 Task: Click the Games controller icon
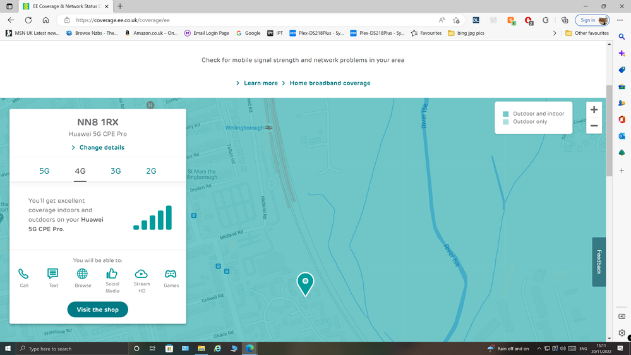click(171, 274)
